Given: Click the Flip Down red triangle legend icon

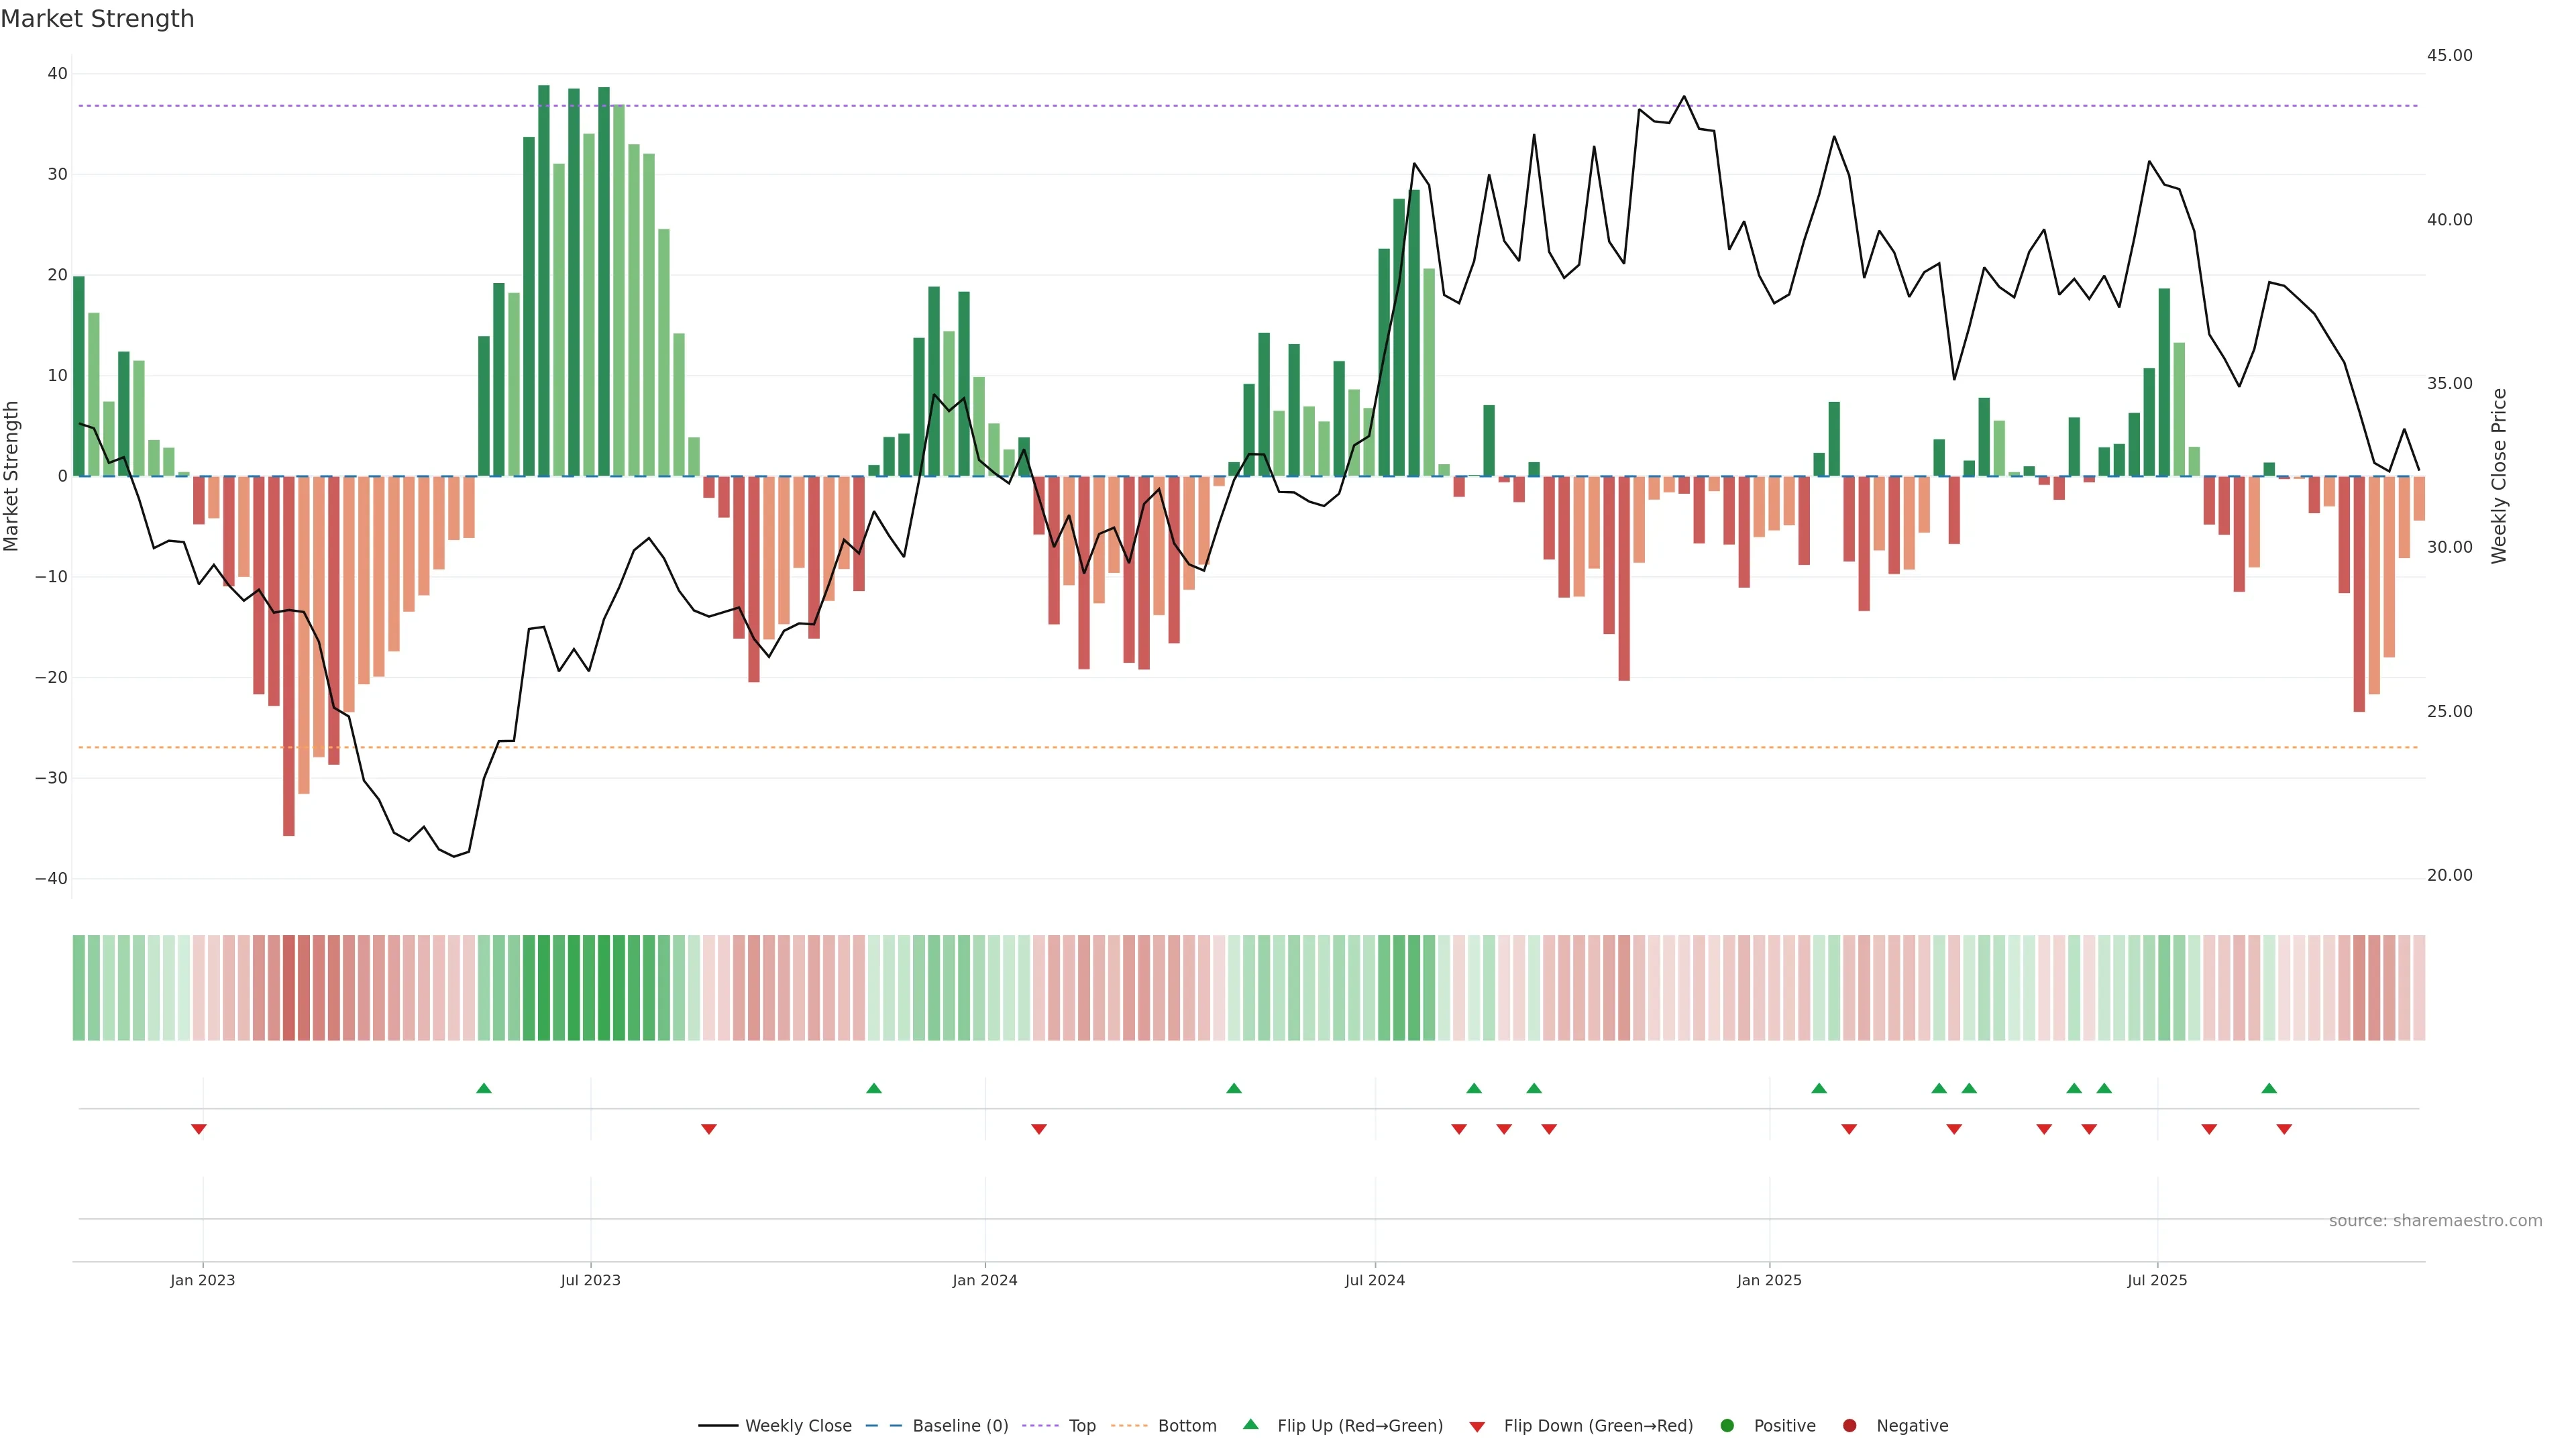Looking at the screenshot, I should pyautogui.click(x=1477, y=1426).
